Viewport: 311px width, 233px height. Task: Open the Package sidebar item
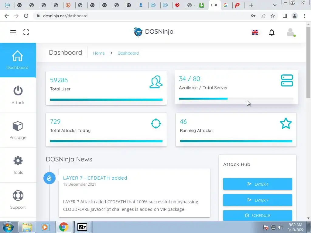[18, 130]
